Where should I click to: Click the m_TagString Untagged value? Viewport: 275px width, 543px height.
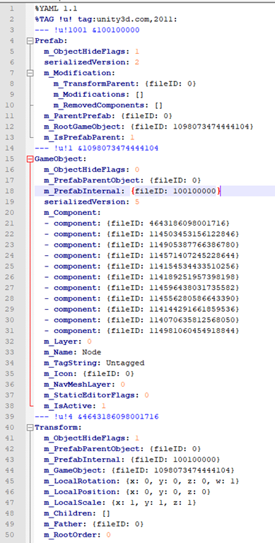125,363
